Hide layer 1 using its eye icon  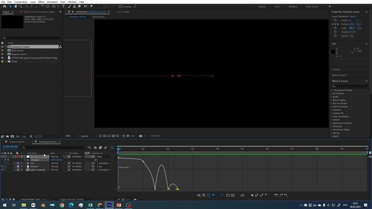pyautogui.click(x=2, y=157)
